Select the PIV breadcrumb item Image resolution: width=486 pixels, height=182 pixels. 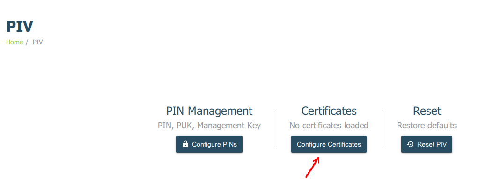coord(38,42)
